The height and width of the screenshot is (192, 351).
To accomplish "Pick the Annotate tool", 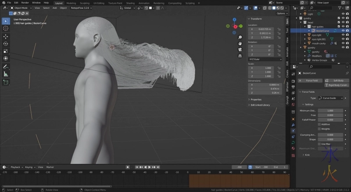I will pyautogui.click(x=6, y=66).
